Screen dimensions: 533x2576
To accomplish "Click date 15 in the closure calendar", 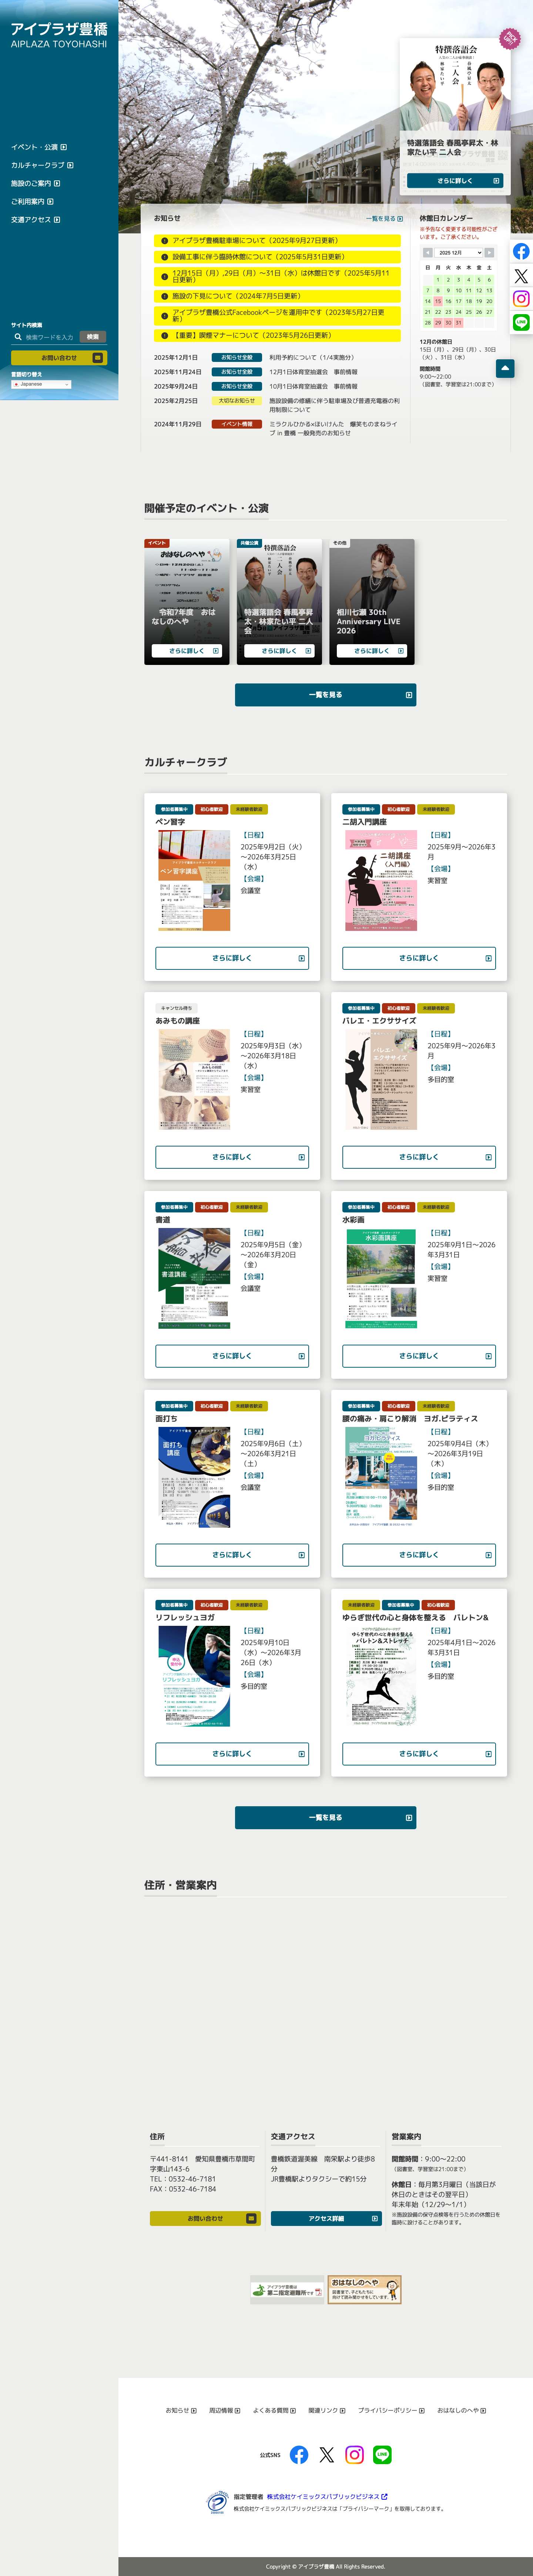I will tap(437, 301).
